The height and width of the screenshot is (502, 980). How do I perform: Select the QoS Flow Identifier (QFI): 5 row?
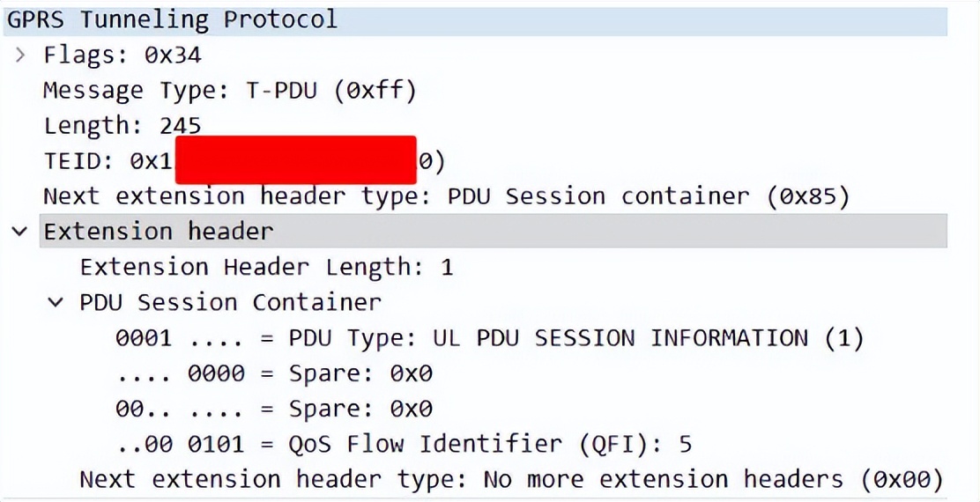[x=404, y=444]
